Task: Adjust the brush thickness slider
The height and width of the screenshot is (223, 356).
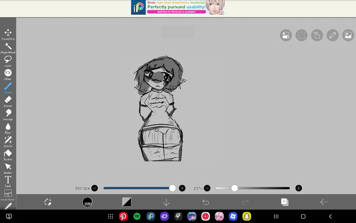Action: (x=139, y=188)
